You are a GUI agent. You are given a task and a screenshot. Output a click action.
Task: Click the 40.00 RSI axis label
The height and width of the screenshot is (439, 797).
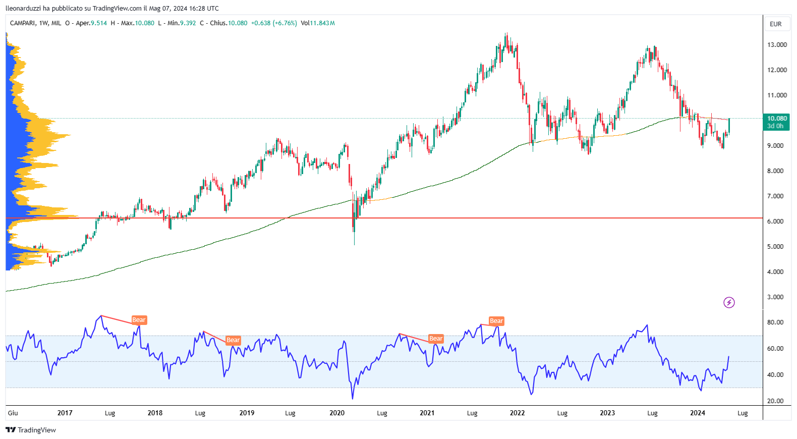(x=775, y=375)
